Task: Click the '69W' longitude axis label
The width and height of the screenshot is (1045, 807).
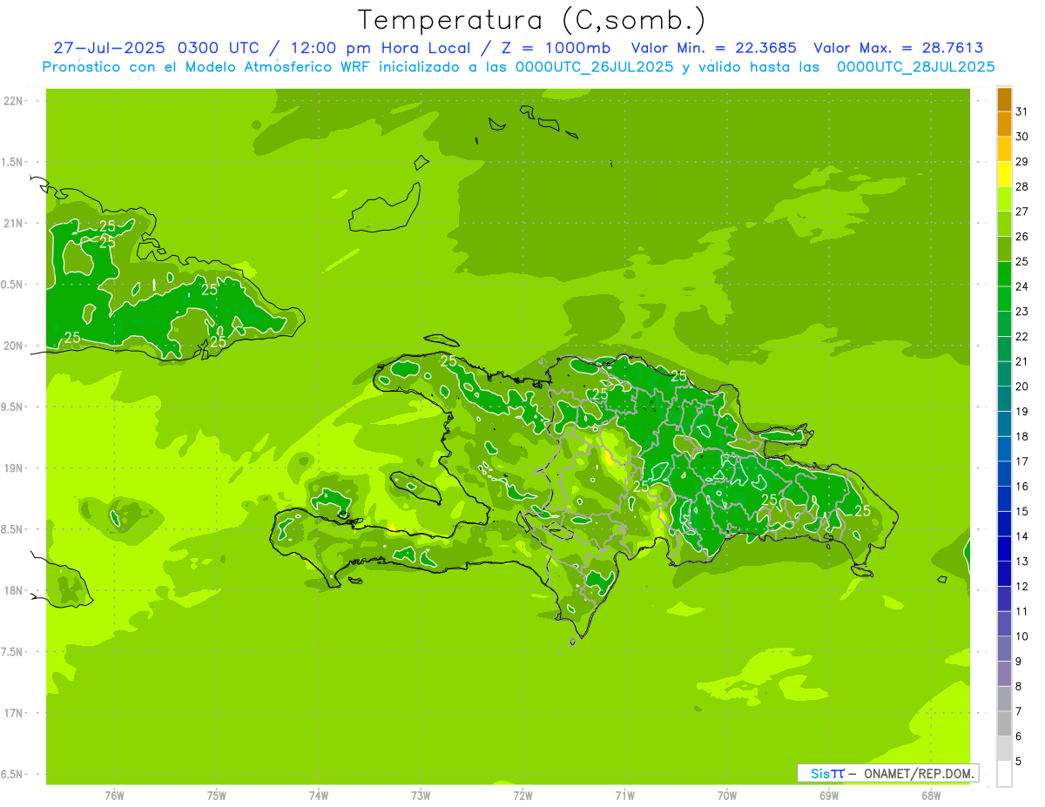Action: [x=829, y=796]
